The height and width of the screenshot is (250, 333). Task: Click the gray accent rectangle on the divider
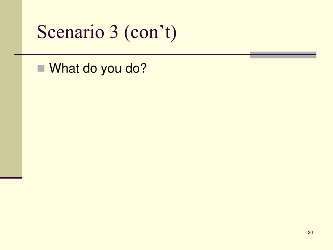click(283, 55)
